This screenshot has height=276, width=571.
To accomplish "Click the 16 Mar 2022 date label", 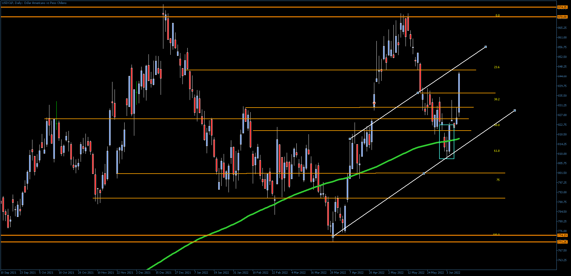I will click(x=319, y=273).
